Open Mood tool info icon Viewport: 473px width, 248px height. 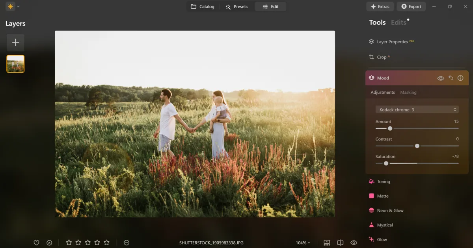pos(460,78)
